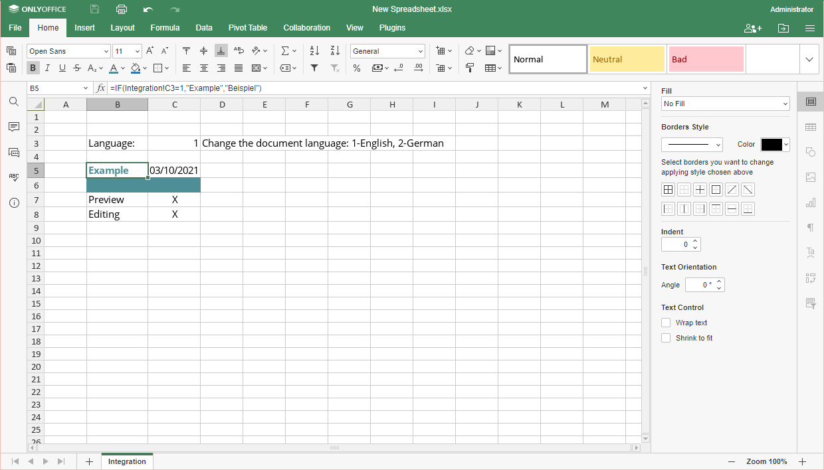This screenshot has height=470, width=824.
Task: Click the Italic formatting icon
Action: [x=47, y=68]
